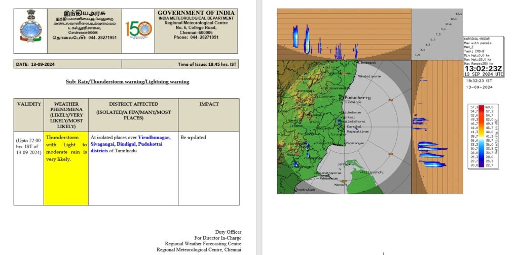Click the top vertical cross-section radar panel
The width and height of the screenshot is (519, 255).
(x=344, y=34)
